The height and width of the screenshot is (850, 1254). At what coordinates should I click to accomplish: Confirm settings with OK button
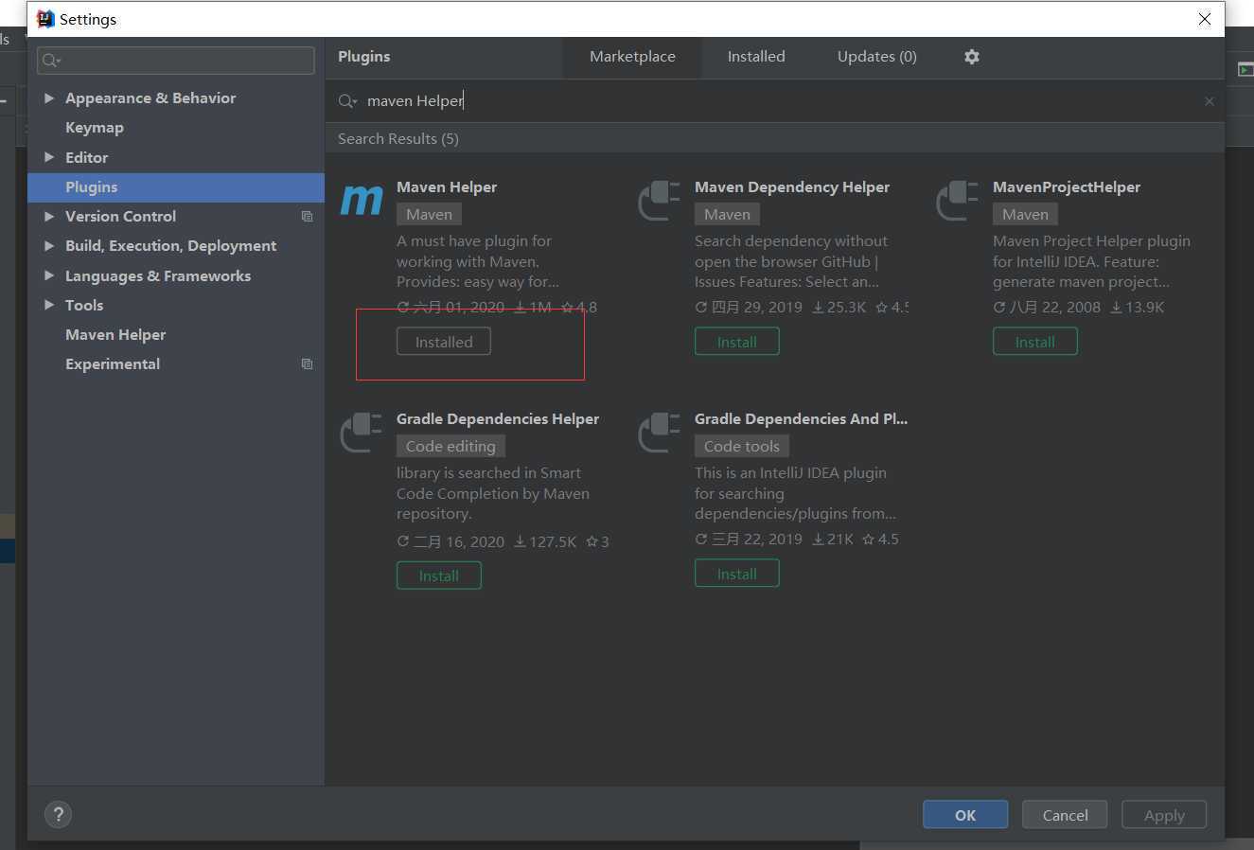pyautogui.click(x=965, y=815)
